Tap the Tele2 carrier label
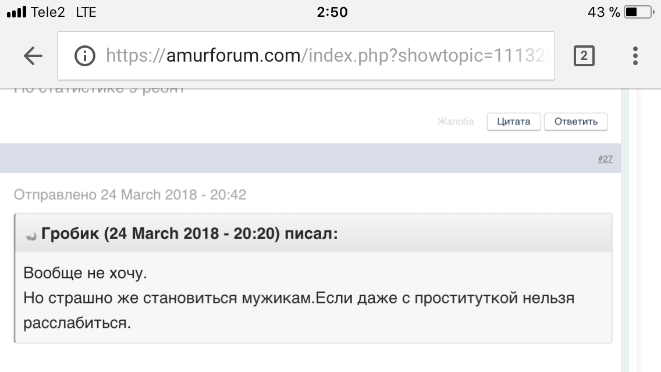Screen dimensions: 661x372 (x=48, y=12)
